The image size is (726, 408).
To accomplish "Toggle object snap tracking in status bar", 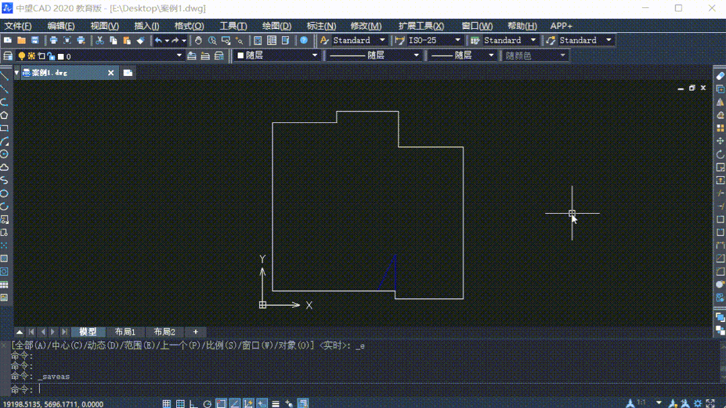I will click(235, 403).
